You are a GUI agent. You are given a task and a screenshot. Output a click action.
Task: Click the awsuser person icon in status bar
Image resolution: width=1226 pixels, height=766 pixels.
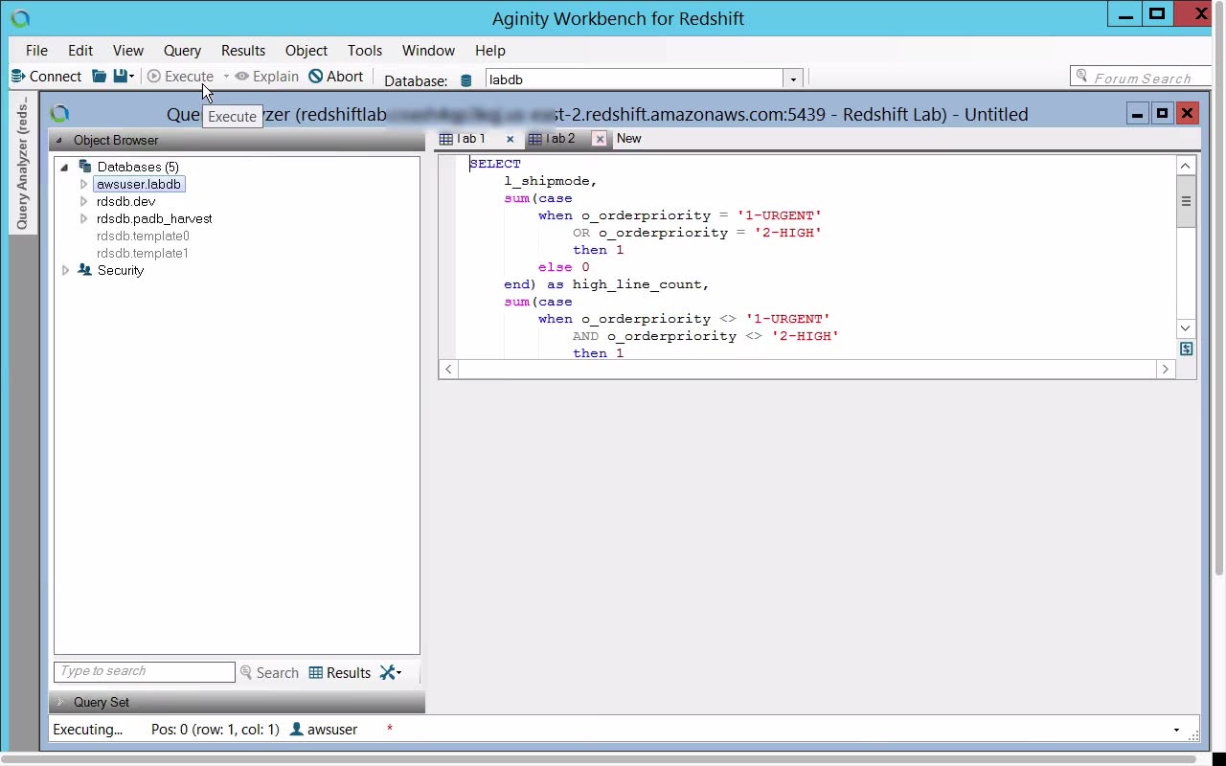pyautogui.click(x=297, y=730)
